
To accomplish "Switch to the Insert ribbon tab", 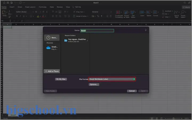I will pos(12,7).
